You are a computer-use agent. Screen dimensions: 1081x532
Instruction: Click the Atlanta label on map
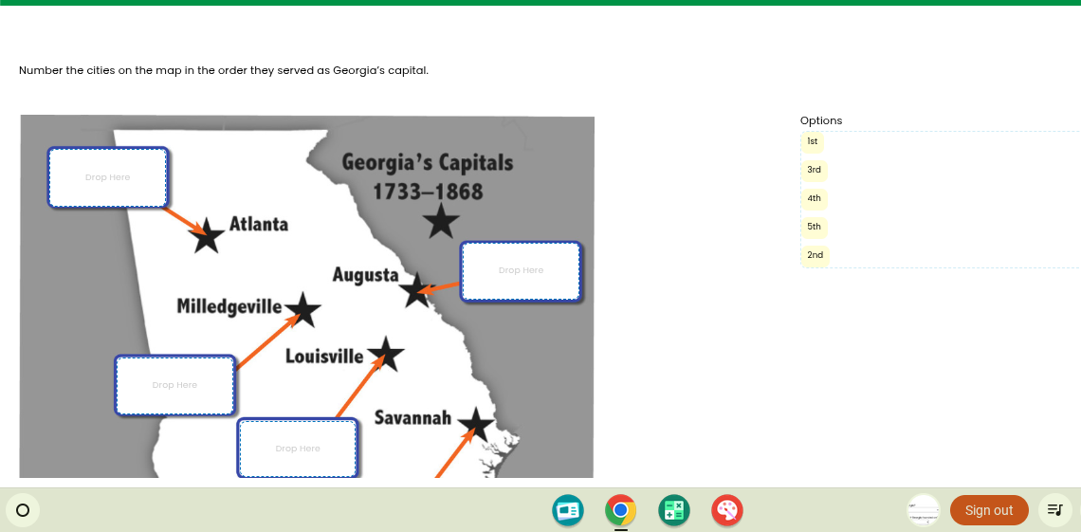tap(259, 224)
